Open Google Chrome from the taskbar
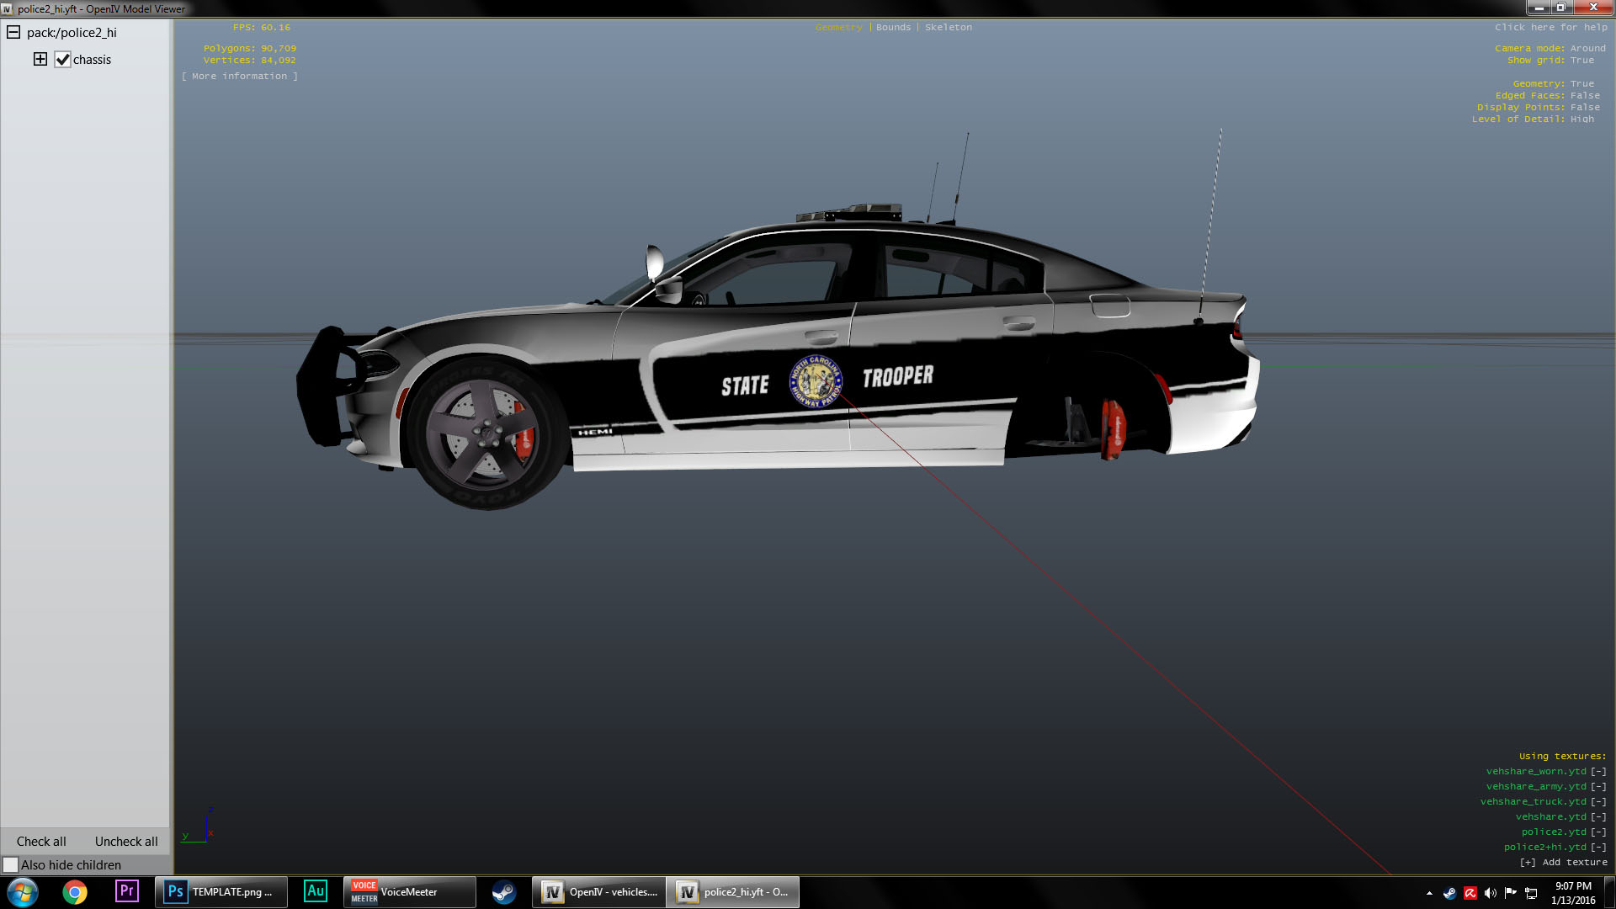This screenshot has width=1616, height=909. coord(75,892)
